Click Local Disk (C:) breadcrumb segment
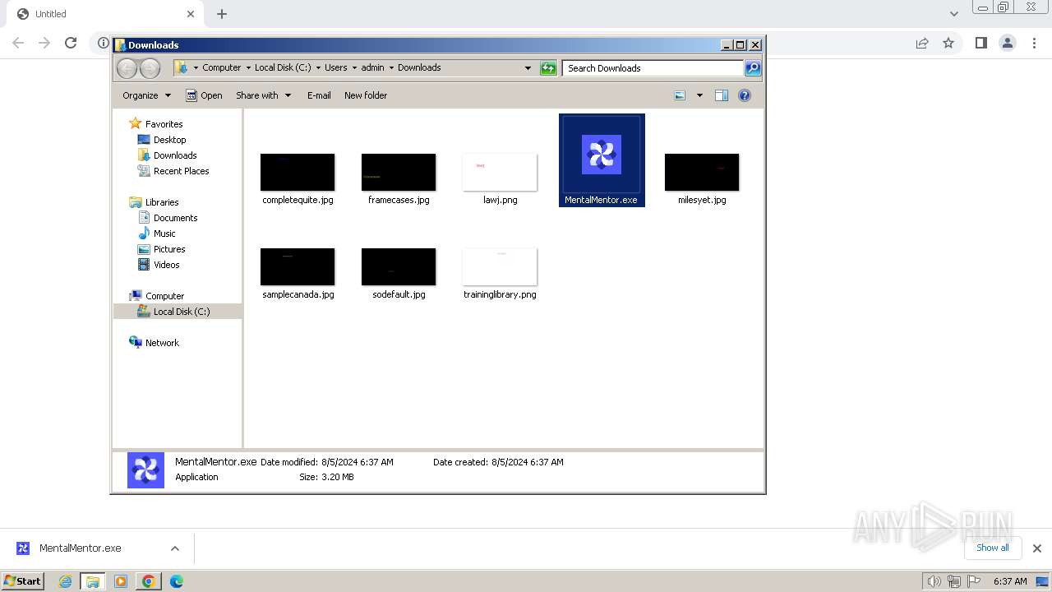Image resolution: width=1052 pixels, height=592 pixels. point(283,68)
